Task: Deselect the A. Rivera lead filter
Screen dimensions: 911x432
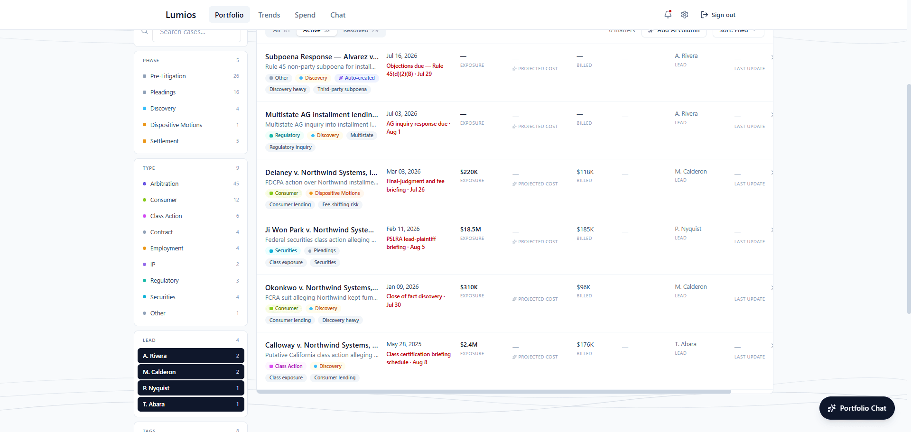Action: click(191, 356)
